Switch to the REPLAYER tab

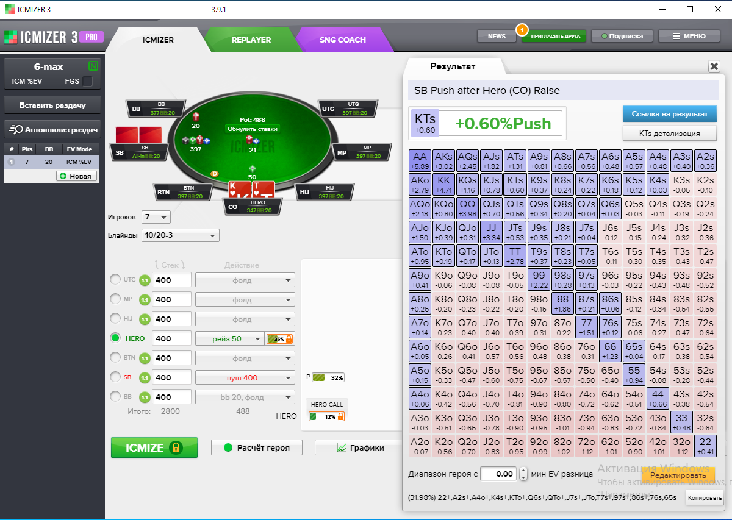pos(251,40)
